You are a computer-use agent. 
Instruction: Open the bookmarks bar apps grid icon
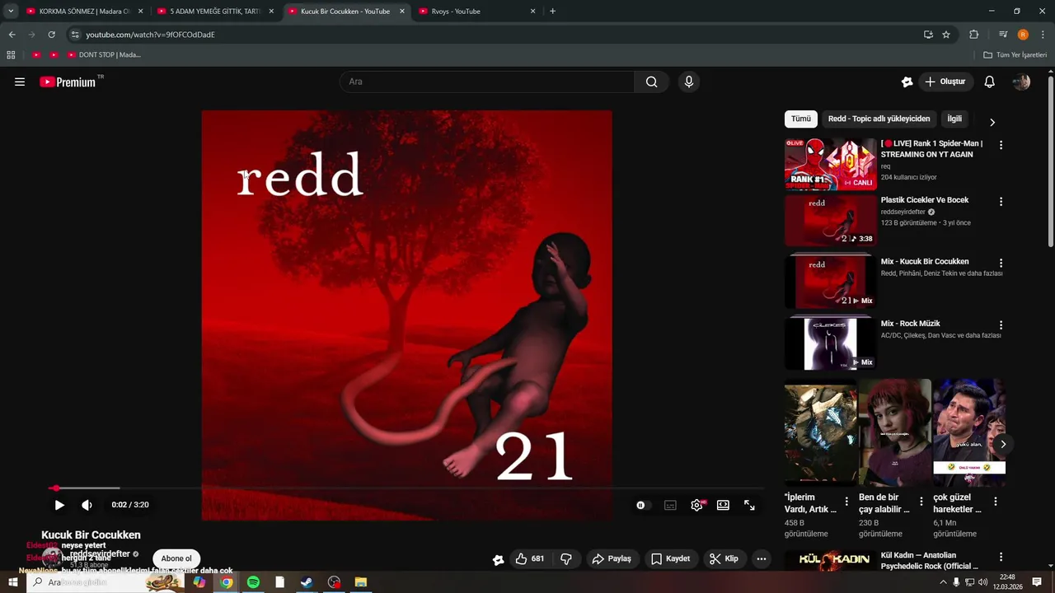(x=11, y=55)
